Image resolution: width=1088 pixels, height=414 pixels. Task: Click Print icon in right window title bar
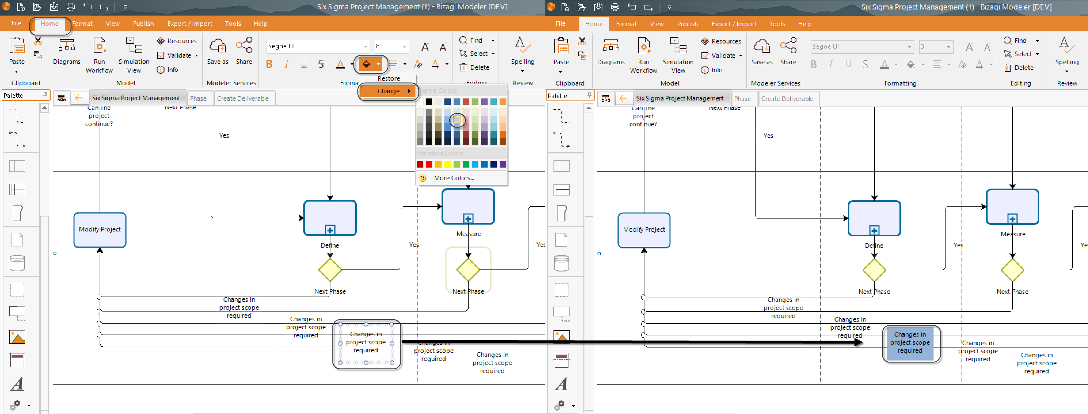coord(615,7)
